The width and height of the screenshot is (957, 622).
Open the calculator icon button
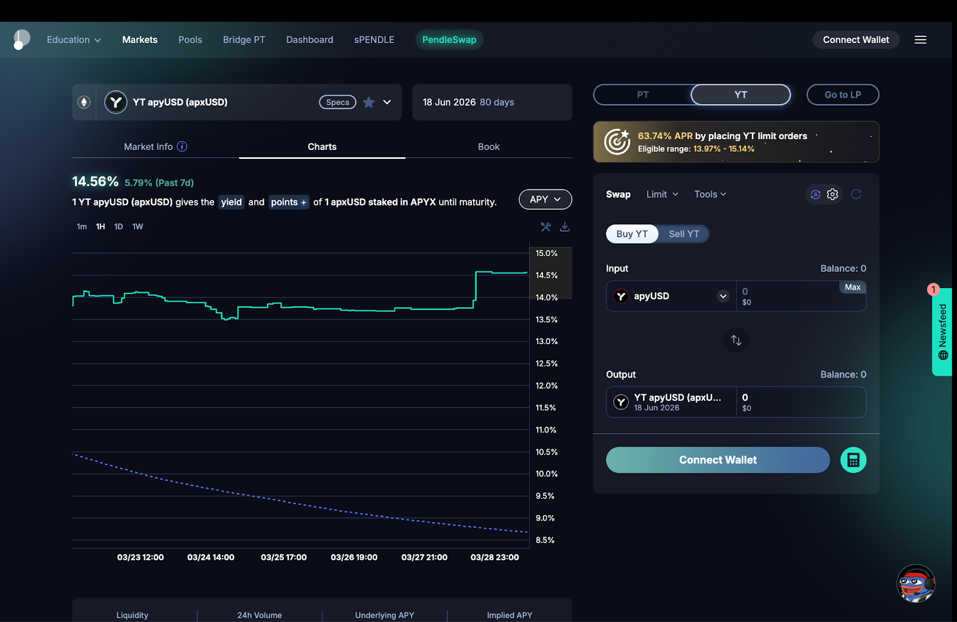[x=854, y=460]
